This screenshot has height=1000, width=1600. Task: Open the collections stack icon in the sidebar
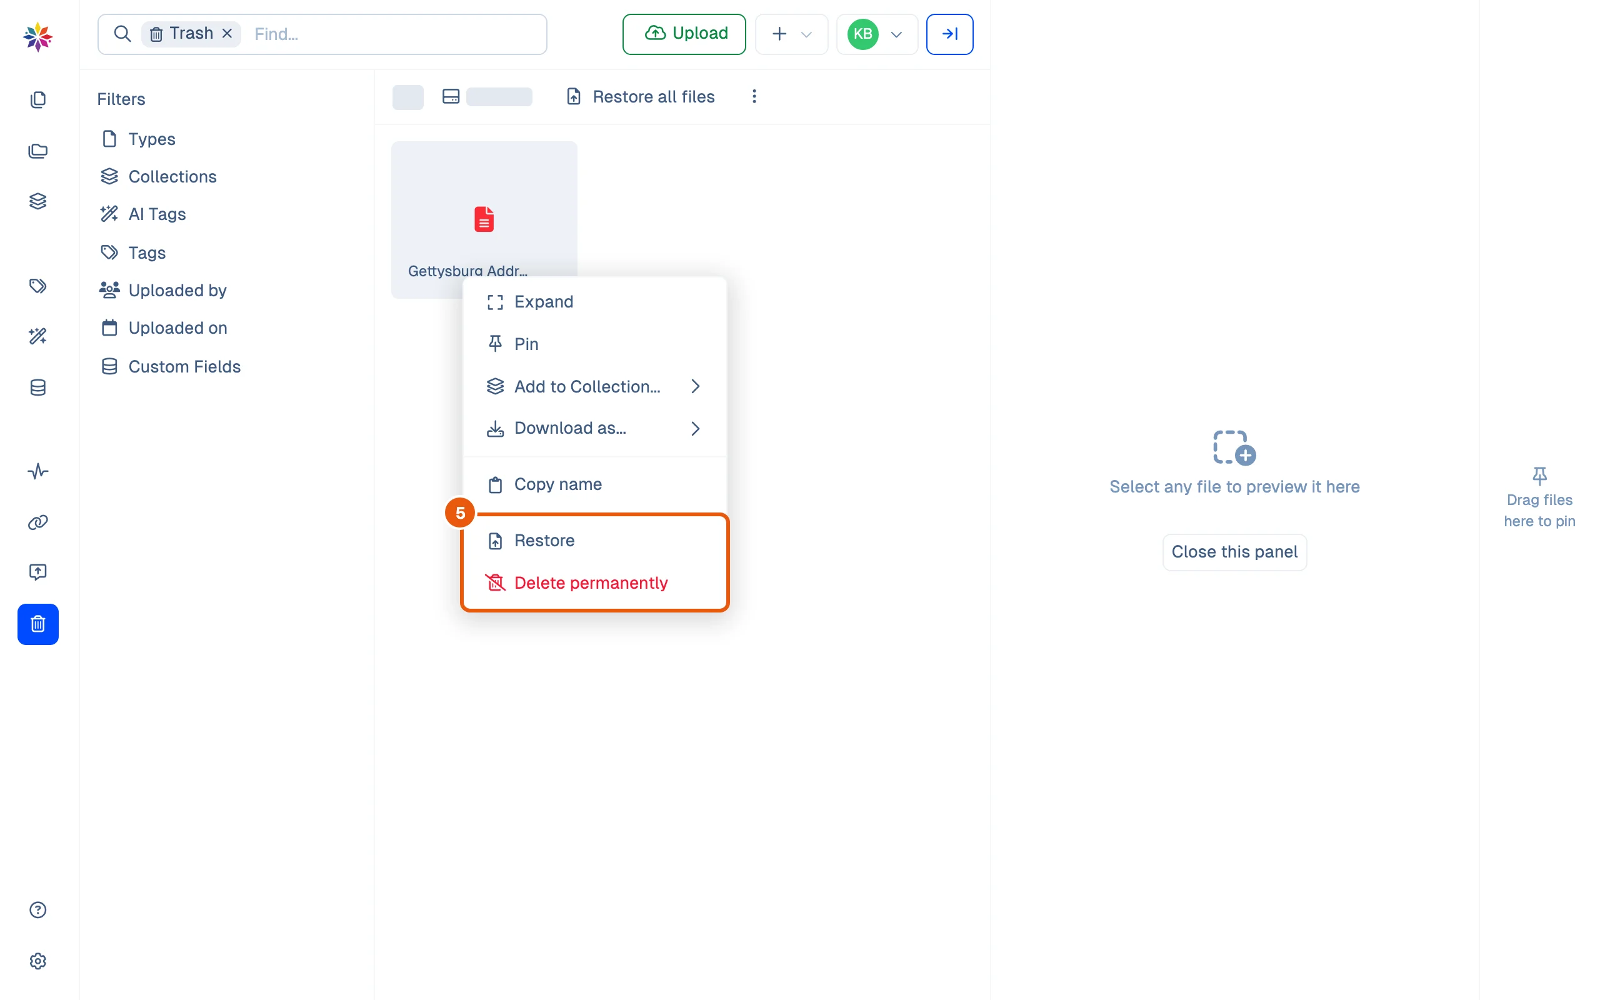coord(37,201)
